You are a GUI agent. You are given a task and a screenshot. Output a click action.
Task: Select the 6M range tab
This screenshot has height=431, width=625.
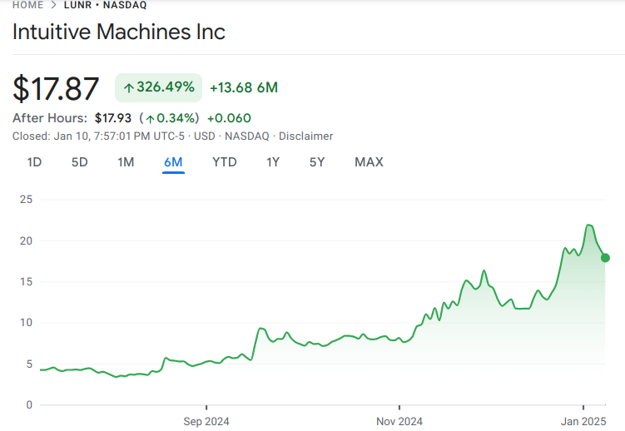click(173, 162)
